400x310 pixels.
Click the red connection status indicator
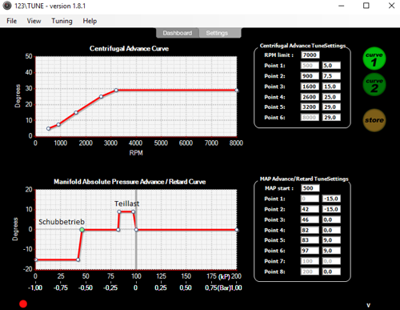coord(23,304)
